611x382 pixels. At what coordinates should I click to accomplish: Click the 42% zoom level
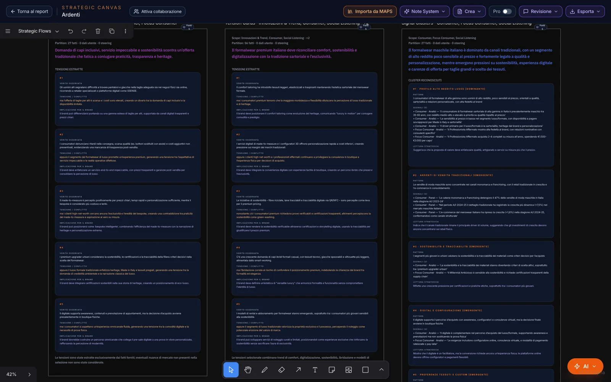pos(11,374)
